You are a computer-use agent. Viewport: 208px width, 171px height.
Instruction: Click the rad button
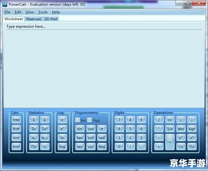[102, 138]
